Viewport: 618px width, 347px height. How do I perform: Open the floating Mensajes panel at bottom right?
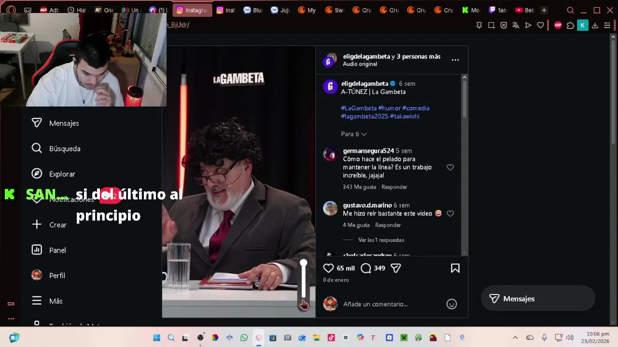(538, 299)
